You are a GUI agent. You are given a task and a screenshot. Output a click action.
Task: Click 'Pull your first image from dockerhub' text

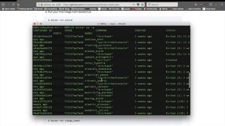coord(70,12)
